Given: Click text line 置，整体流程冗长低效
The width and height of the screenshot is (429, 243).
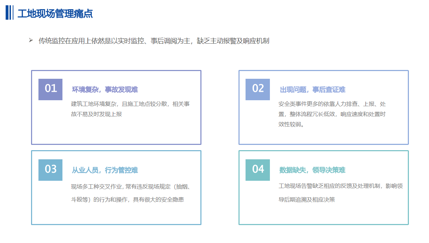Looking at the screenshot, I should (332, 114).
